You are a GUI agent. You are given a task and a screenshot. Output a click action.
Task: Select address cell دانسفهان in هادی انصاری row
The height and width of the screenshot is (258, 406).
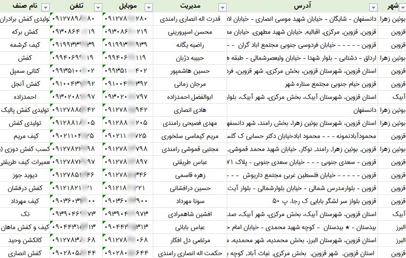[302, 110]
